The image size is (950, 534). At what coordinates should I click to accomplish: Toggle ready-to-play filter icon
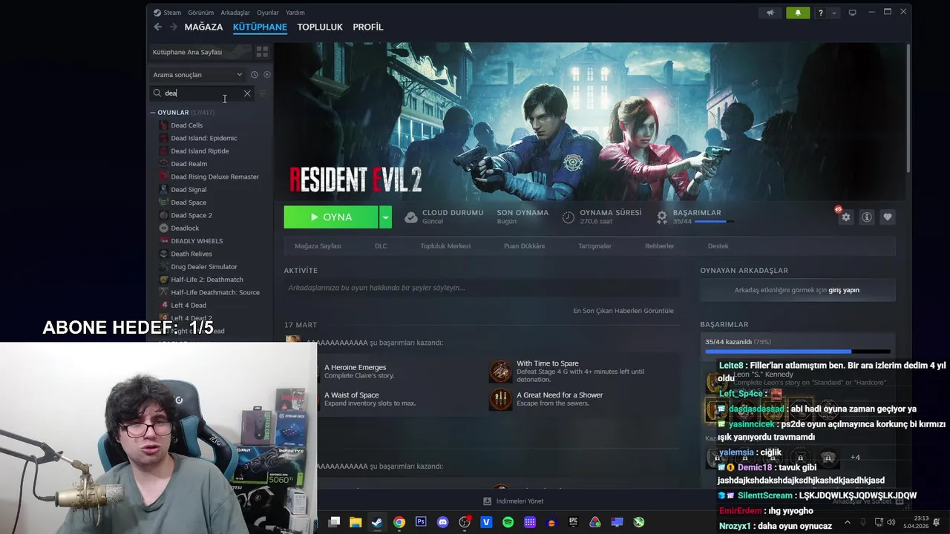pyautogui.click(x=267, y=75)
